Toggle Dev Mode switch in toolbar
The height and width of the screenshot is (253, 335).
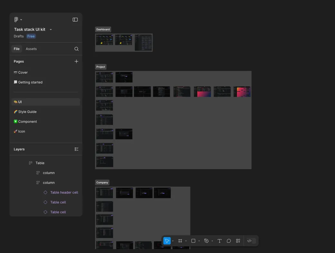[251, 241]
